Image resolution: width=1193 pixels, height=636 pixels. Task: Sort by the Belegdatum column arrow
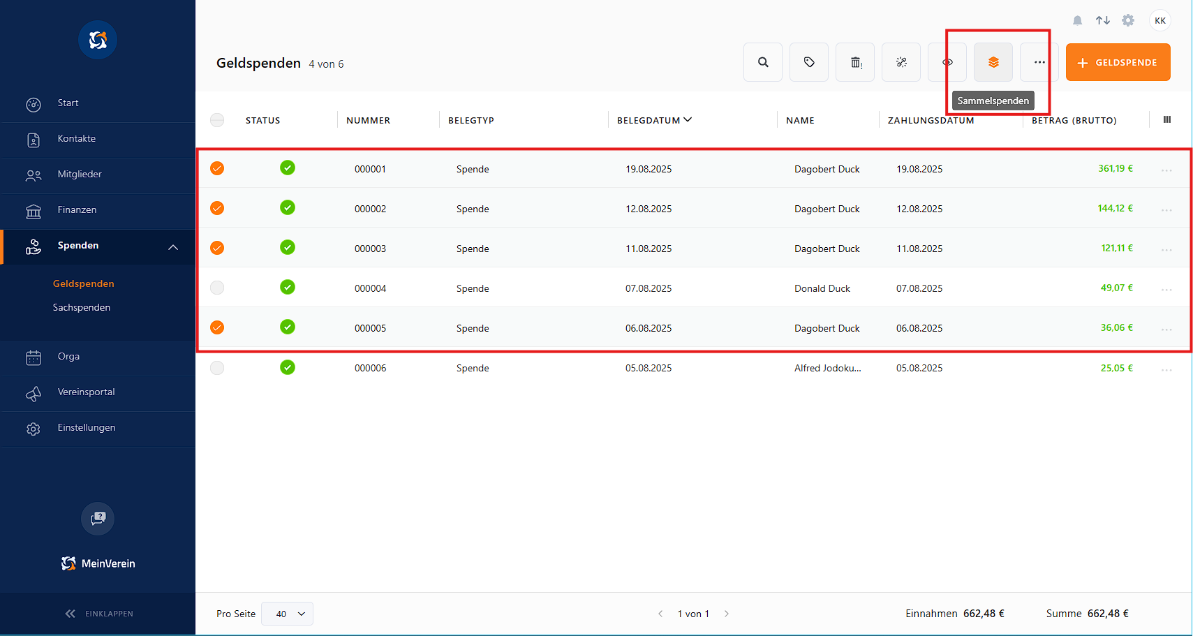(x=688, y=119)
